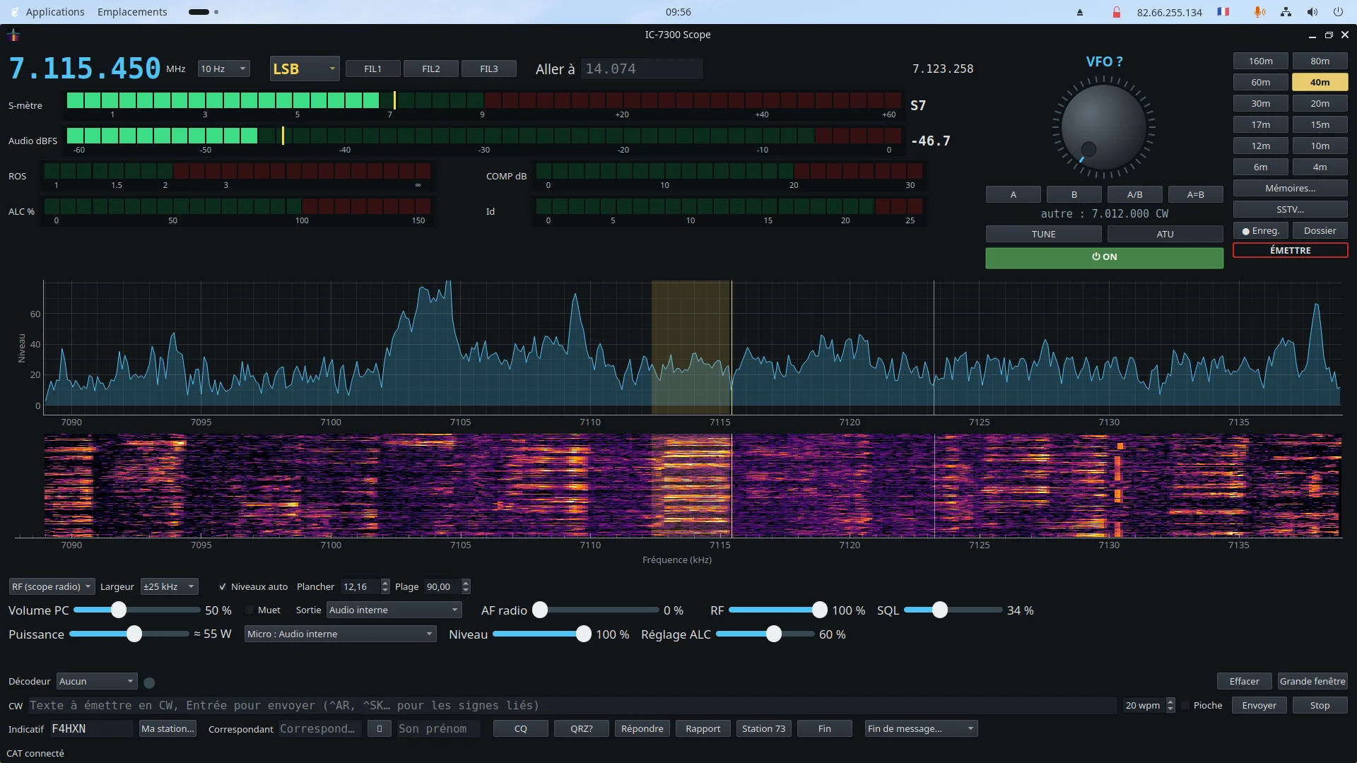Toggle the ÉMETTRE transmit button
1357x763 pixels.
pos(1290,250)
